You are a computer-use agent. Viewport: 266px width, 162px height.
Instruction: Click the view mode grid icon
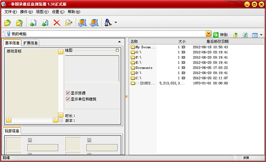[255, 35]
